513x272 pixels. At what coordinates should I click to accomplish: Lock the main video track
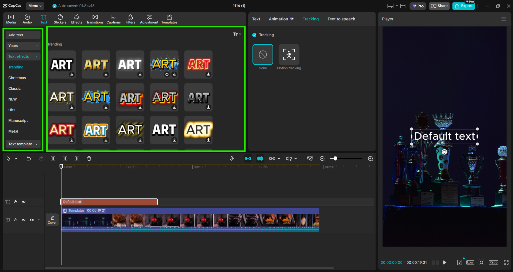click(x=16, y=220)
